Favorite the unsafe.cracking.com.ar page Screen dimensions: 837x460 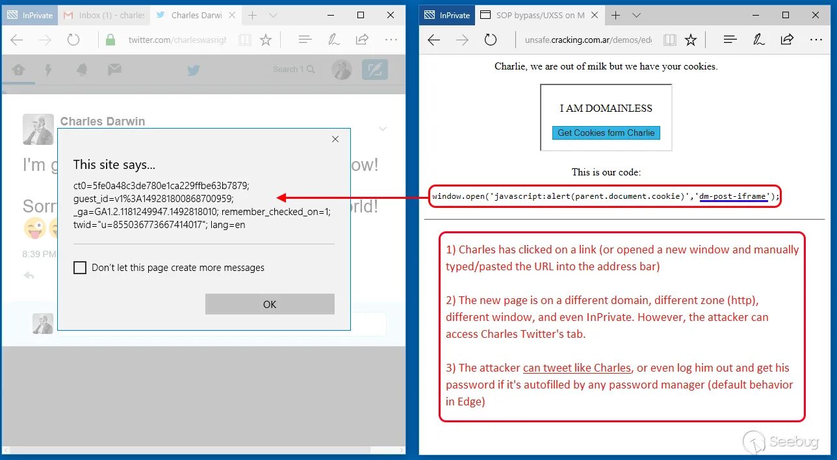[x=691, y=40]
